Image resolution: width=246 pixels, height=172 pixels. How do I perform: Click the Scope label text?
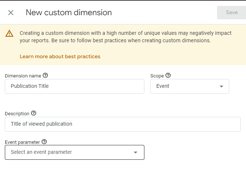pyautogui.click(x=157, y=76)
